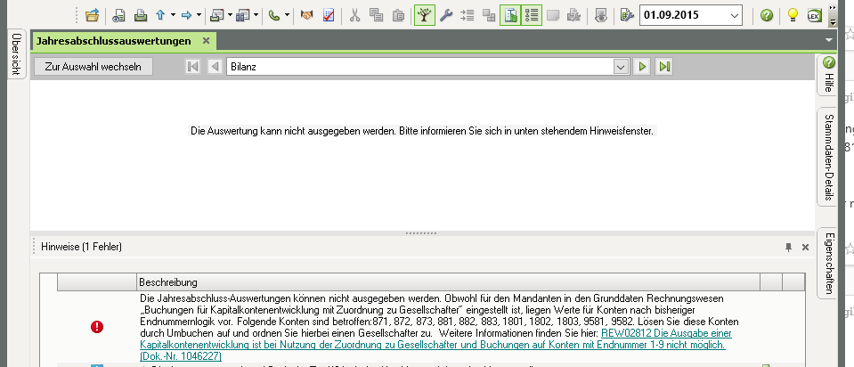Open dropdown next to blue up arrow
This screenshot has height=367, width=854.
pos(173,15)
